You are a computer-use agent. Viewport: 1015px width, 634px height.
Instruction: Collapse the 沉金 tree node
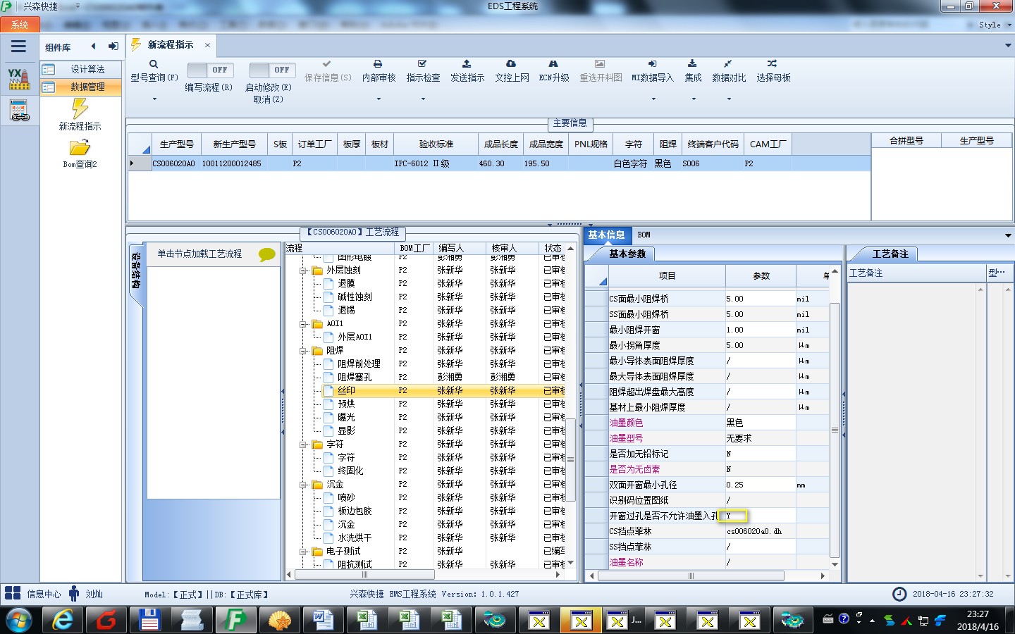pyautogui.click(x=303, y=485)
